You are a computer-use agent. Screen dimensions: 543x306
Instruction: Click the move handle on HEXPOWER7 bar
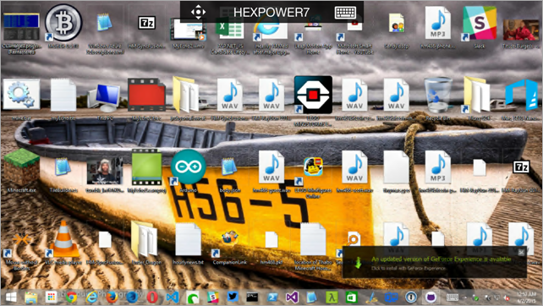pos(198,12)
